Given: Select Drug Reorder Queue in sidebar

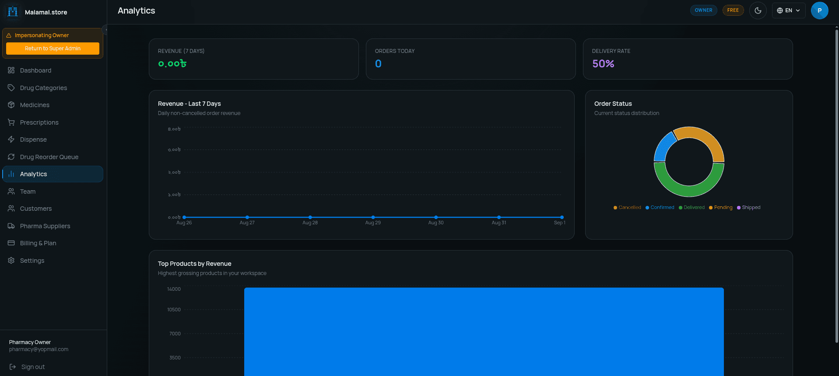Looking at the screenshot, I should click(x=53, y=157).
